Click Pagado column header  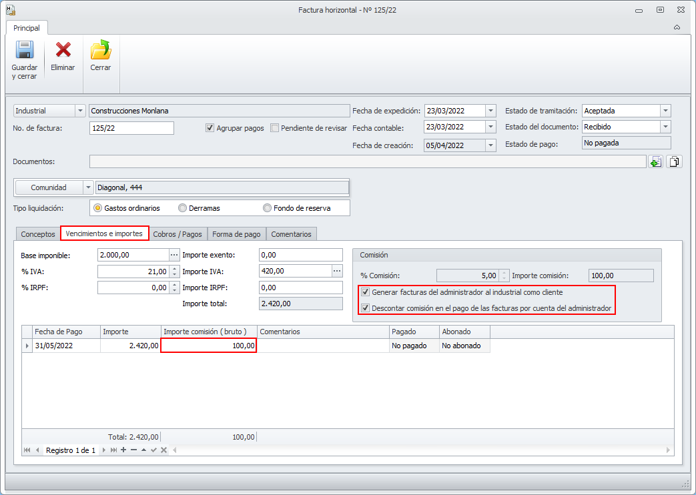click(414, 332)
